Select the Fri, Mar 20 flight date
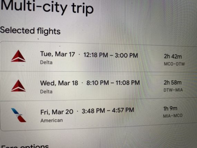 click(x=57, y=112)
